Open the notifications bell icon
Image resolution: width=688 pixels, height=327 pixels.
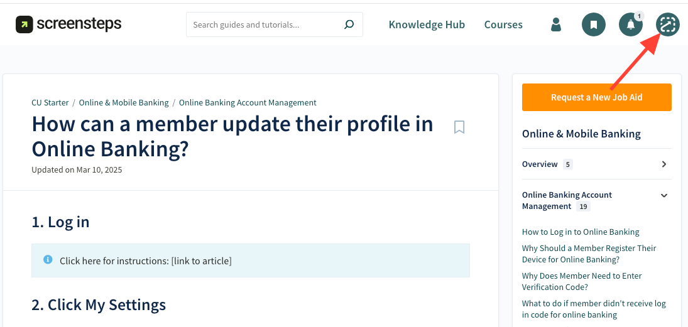point(630,24)
